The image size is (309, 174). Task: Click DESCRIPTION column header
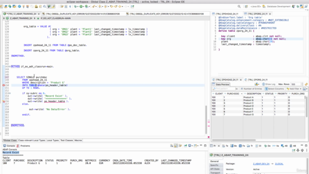tap(253, 94)
